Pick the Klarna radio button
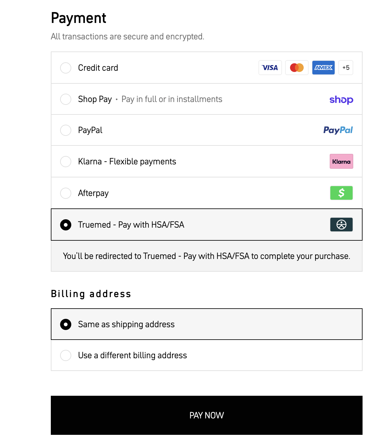This screenshot has height=446, width=383. [x=66, y=162]
